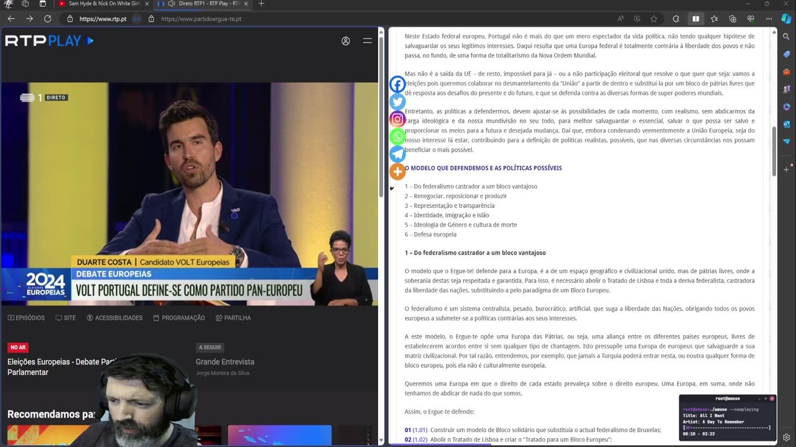Open the Telegram icon in the Edge sidebar

[x=787, y=142]
